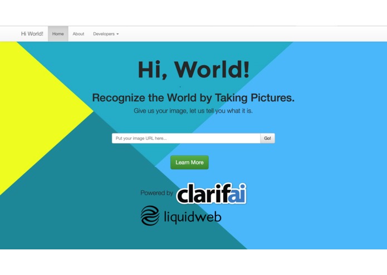Screen dimensions: 387x275
Task: Select the Home nav tab
Action: (x=58, y=34)
